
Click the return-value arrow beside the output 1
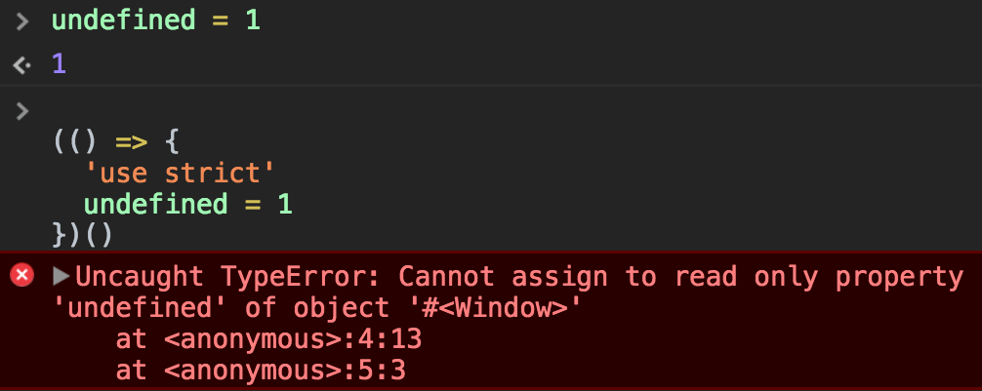click(x=21, y=65)
